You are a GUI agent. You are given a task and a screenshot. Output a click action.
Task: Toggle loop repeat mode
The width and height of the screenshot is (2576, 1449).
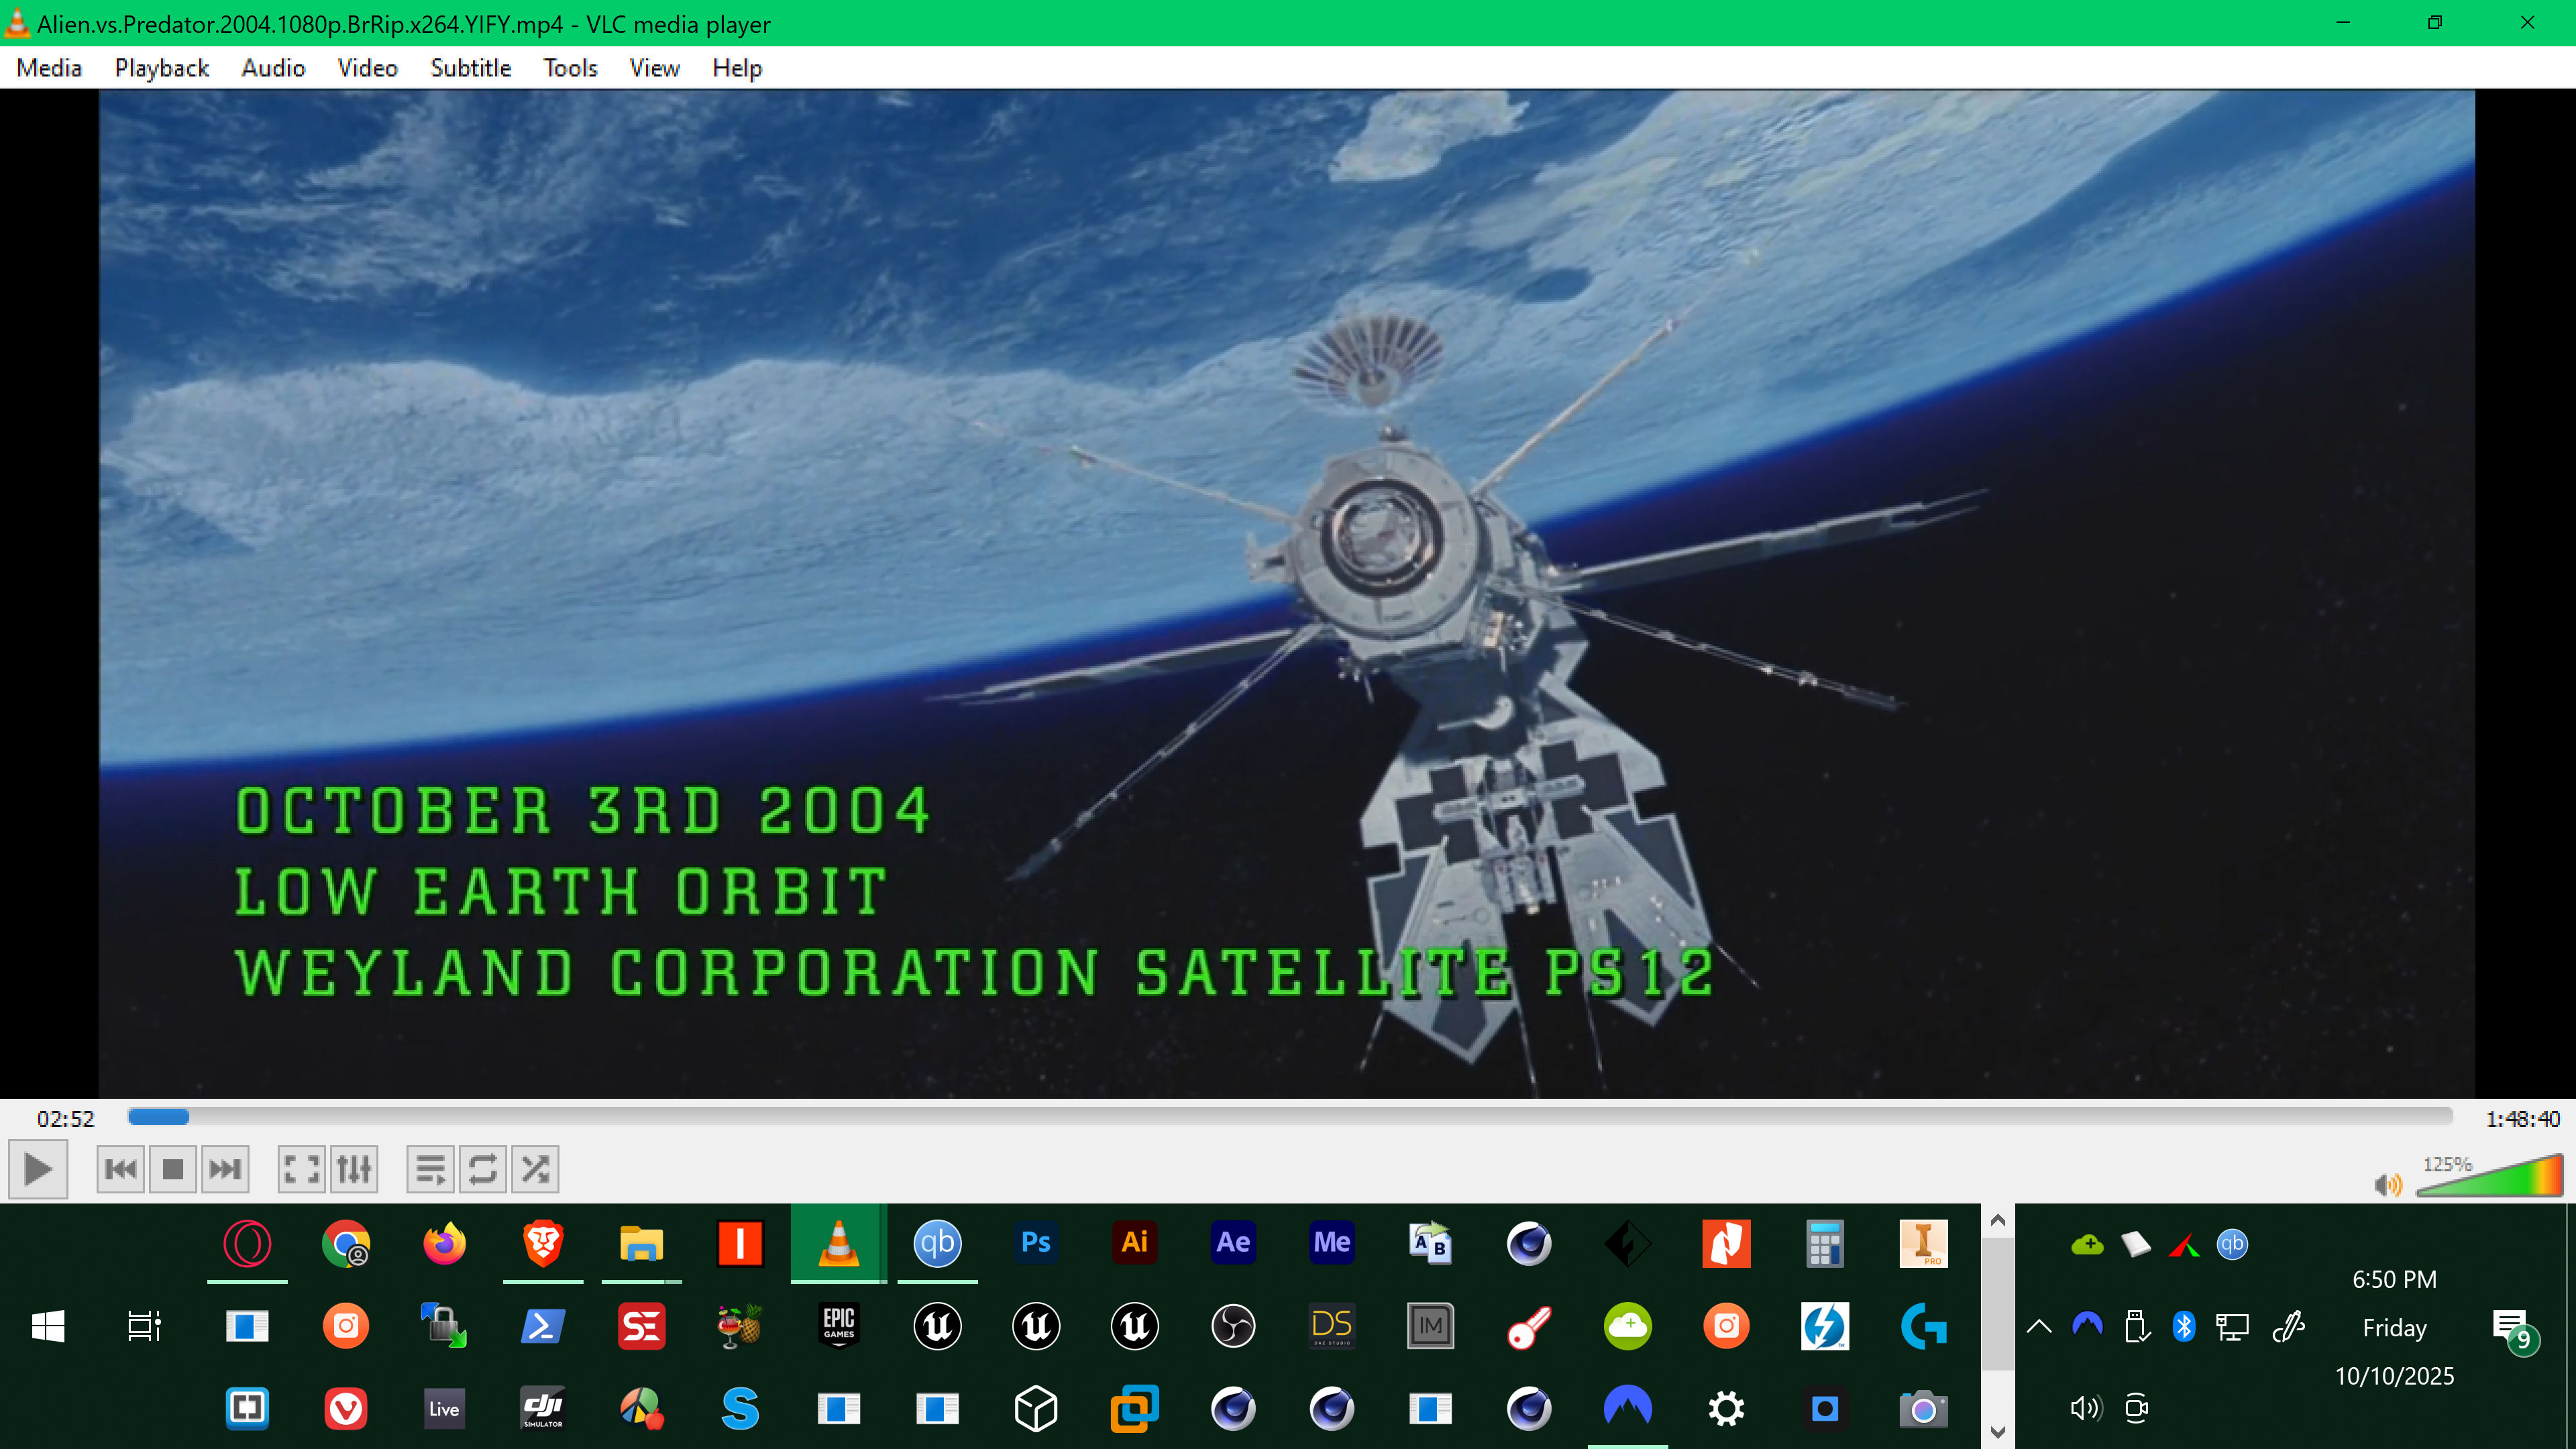coord(483,1169)
